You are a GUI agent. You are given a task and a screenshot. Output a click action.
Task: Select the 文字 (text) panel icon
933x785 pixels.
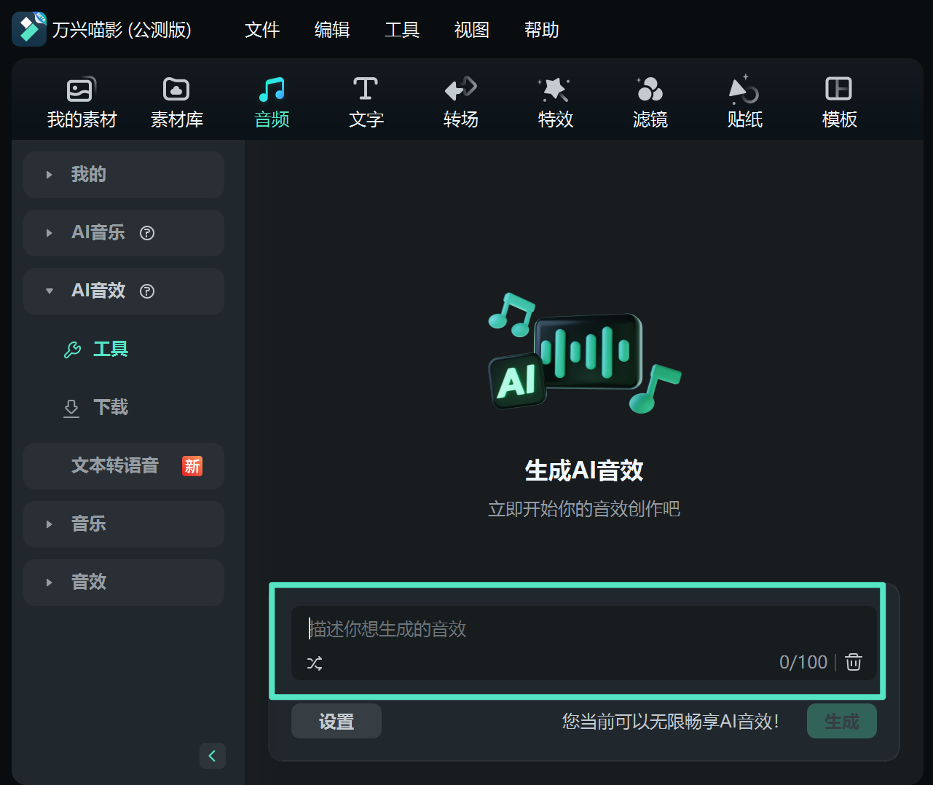(366, 100)
